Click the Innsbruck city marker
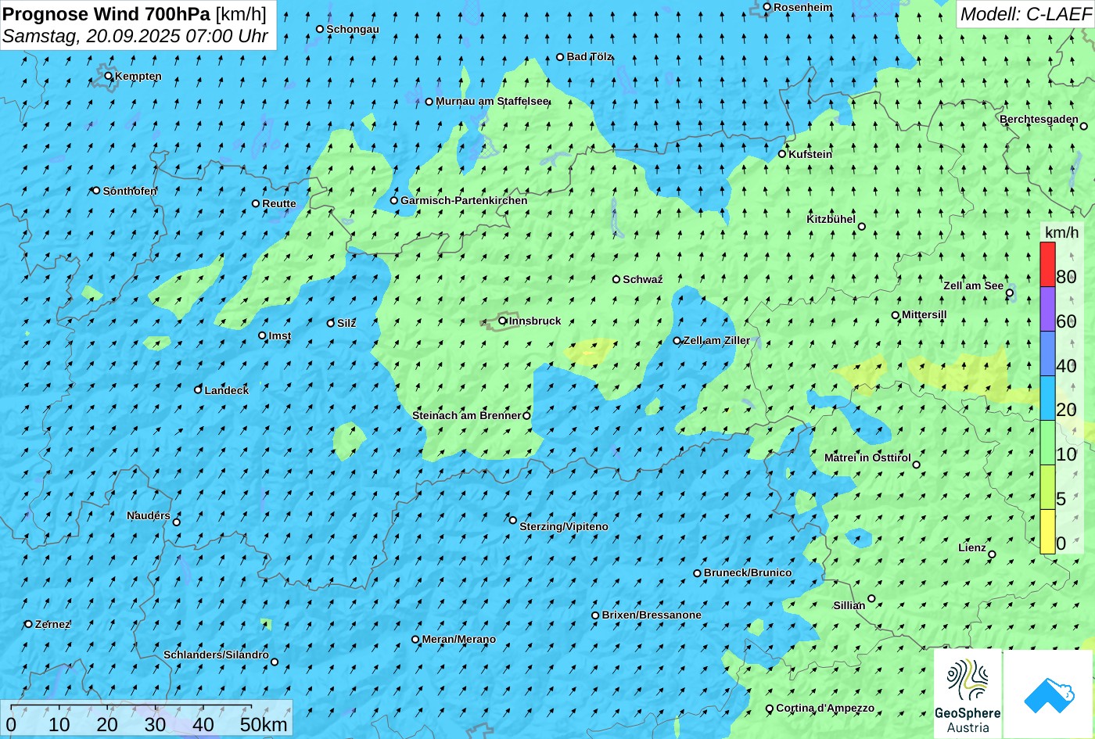Screen dimensions: 1095x739 click(503, 321)
